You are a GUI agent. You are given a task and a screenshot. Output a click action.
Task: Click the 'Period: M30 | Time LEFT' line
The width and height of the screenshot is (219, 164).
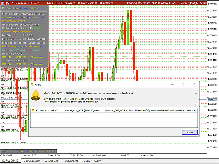[x=23, y=17]
